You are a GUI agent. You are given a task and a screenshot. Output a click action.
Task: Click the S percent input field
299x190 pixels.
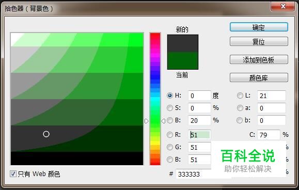pyautogui.click(x=199, y=108)
